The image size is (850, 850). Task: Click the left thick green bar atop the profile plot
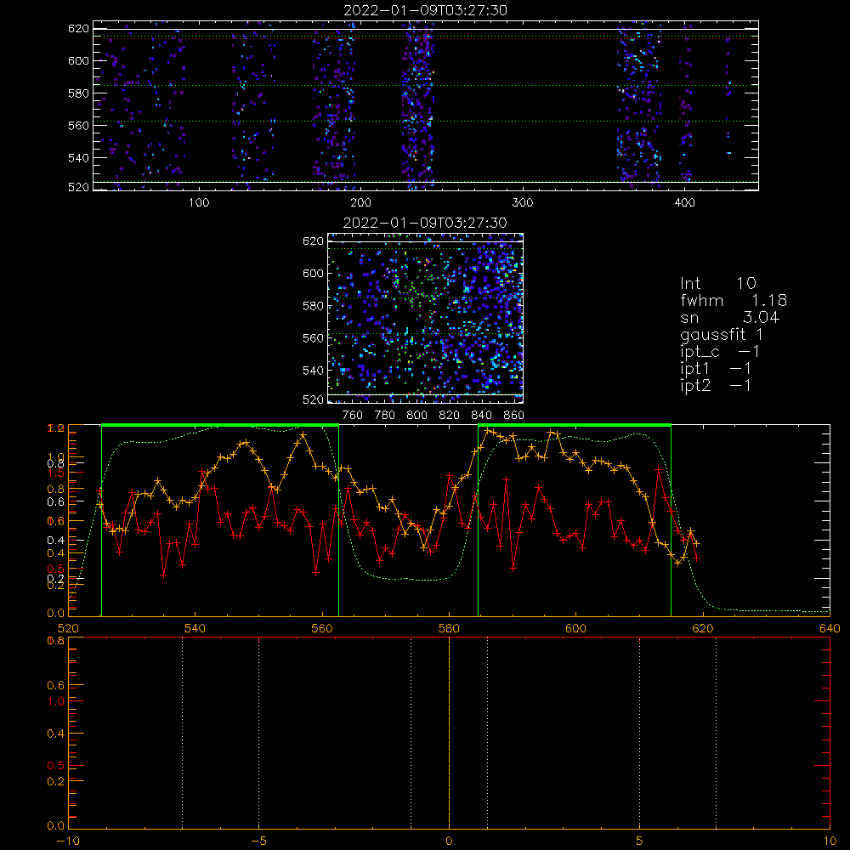tap(220, 426)
